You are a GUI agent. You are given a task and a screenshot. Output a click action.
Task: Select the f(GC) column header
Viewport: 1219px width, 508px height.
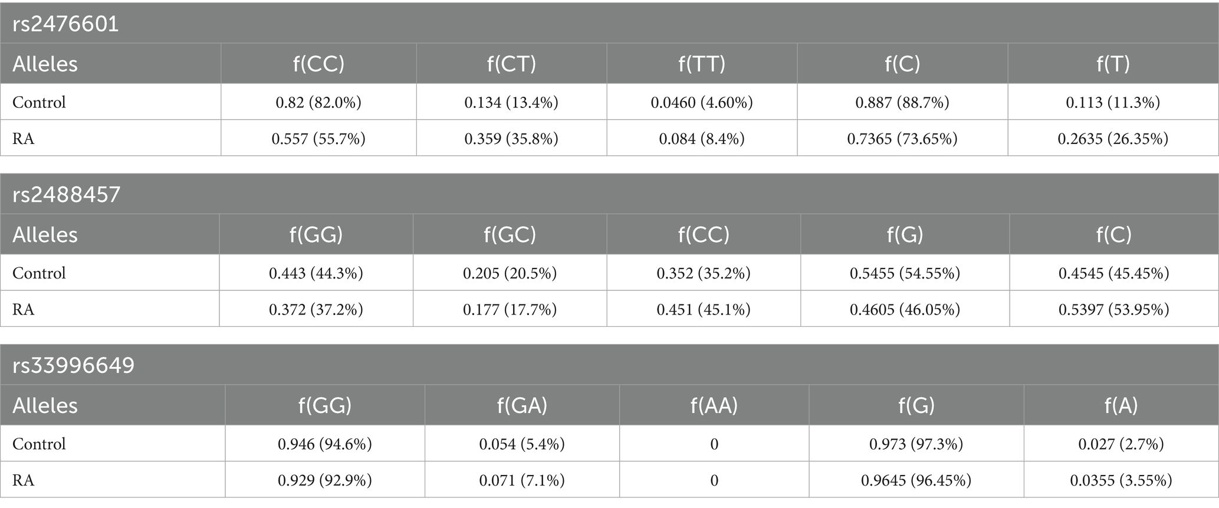tap(510, 235)
